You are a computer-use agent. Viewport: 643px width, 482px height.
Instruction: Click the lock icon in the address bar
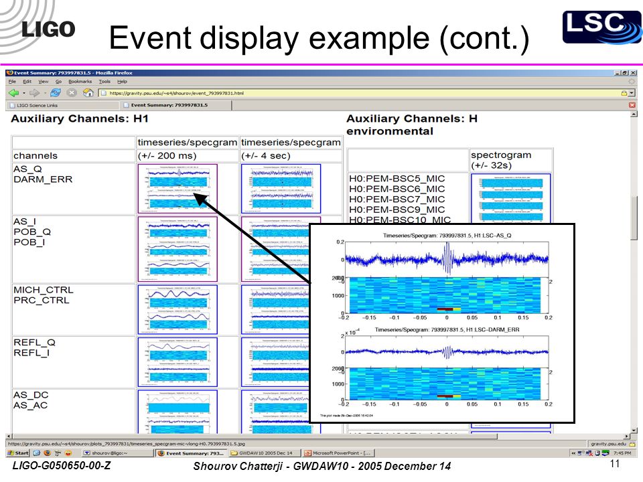(624, 93)
